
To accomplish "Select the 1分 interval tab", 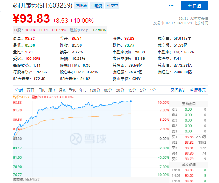I will pos(153,90).
